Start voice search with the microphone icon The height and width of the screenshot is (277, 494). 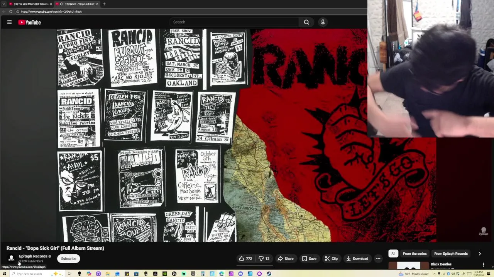tap(323, 22)
